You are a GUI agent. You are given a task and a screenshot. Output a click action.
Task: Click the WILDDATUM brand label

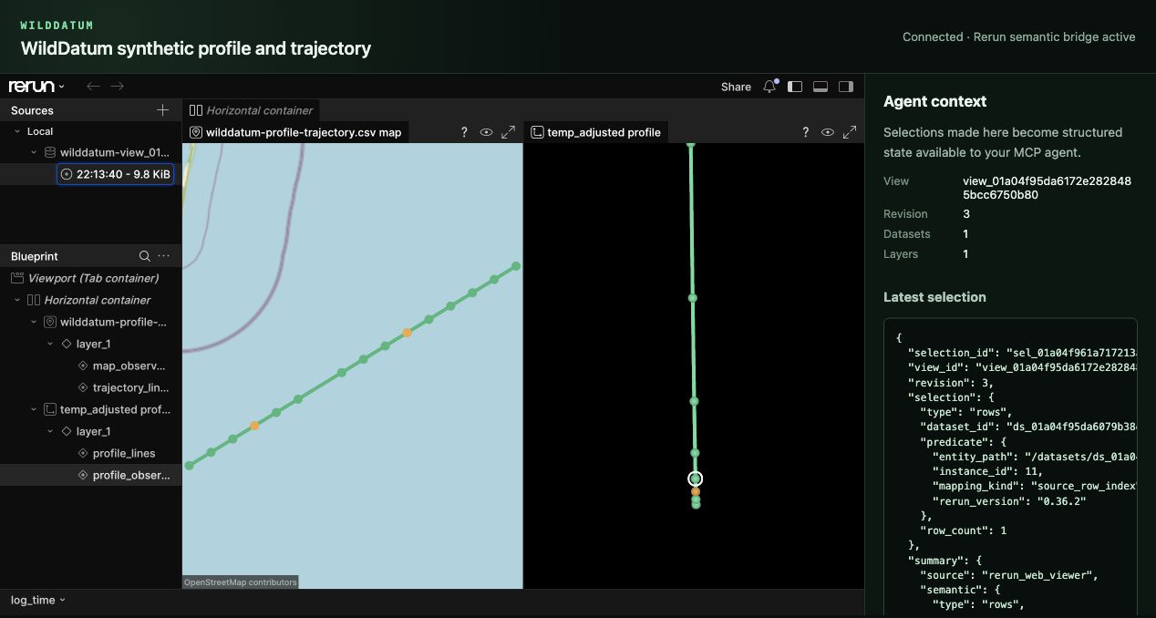(57, 26)
